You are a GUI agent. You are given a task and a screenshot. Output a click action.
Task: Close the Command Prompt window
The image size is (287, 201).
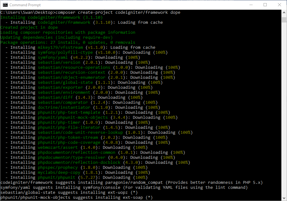pyautogui.click(x=279, y=5)
